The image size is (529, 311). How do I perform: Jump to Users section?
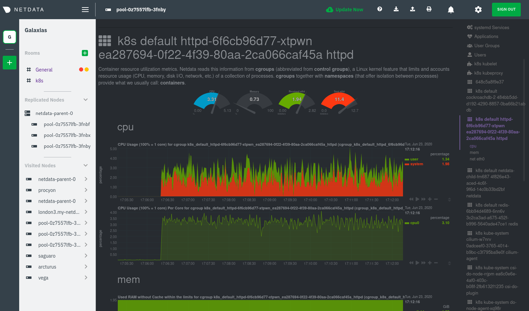[x=480, y=55]
